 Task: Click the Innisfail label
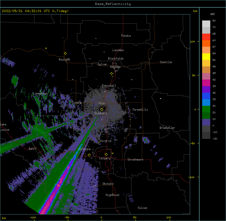point(109,86)
